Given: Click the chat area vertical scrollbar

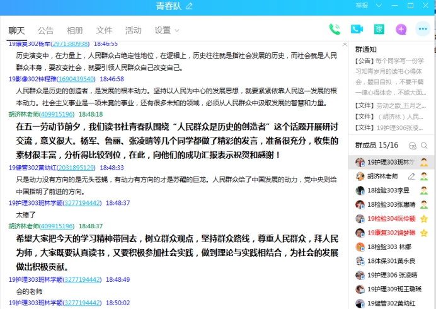Looking at the screenshot, I should point(344,158).
